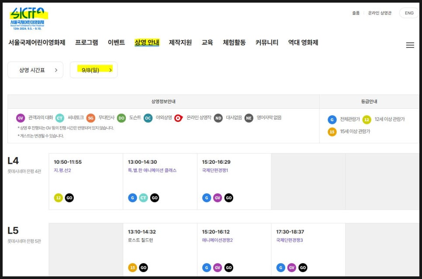This screenshot has height=279, width=422.
Task: Open 국제단편경쟁1 screening link
Action: coord(215,170)
